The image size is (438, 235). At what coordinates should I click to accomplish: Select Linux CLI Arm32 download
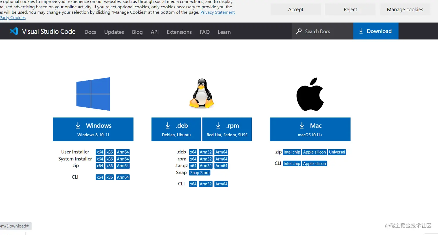click(x=206, y=184)
